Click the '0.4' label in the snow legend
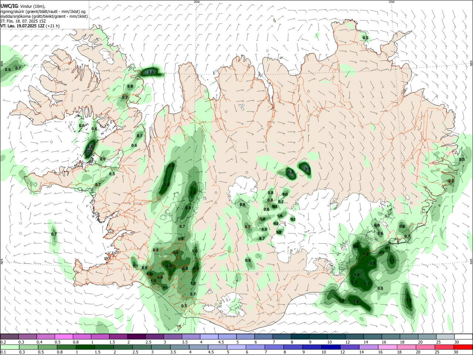473x355 pixels. 39,342
